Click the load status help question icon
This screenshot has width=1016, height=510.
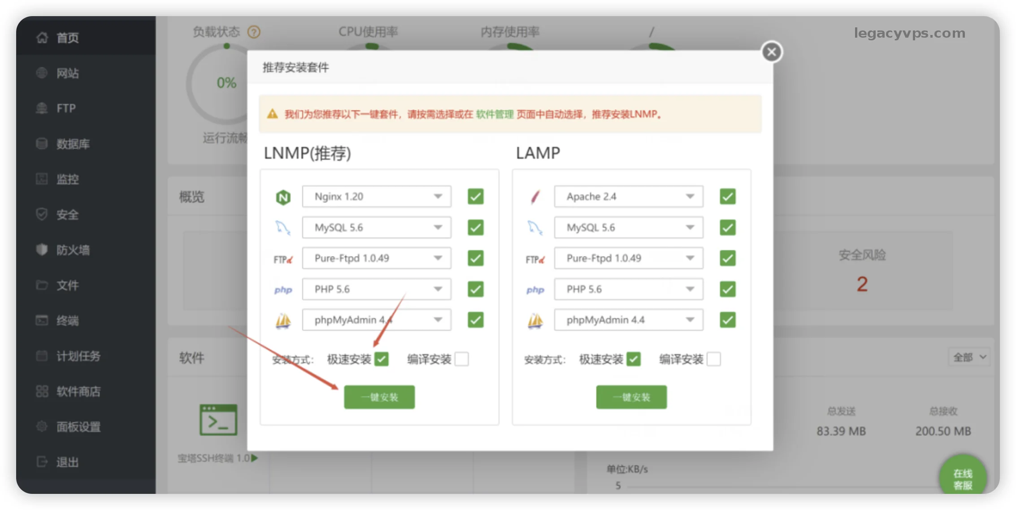254,32
